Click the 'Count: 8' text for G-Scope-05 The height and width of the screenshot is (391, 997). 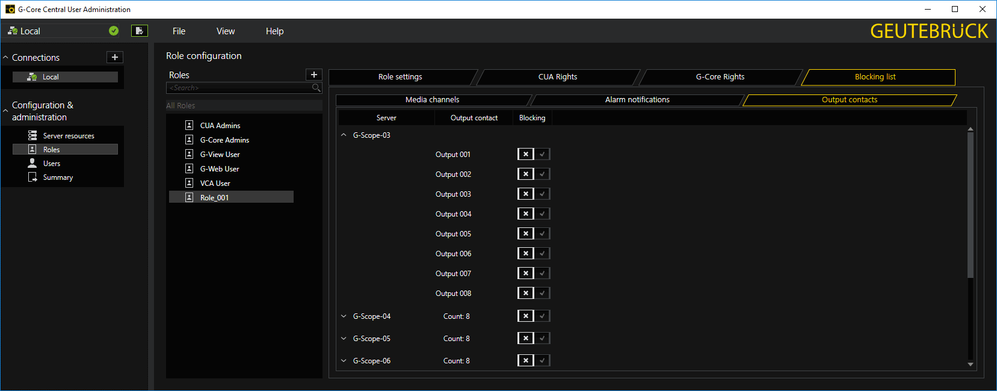[x=457, y=339]
